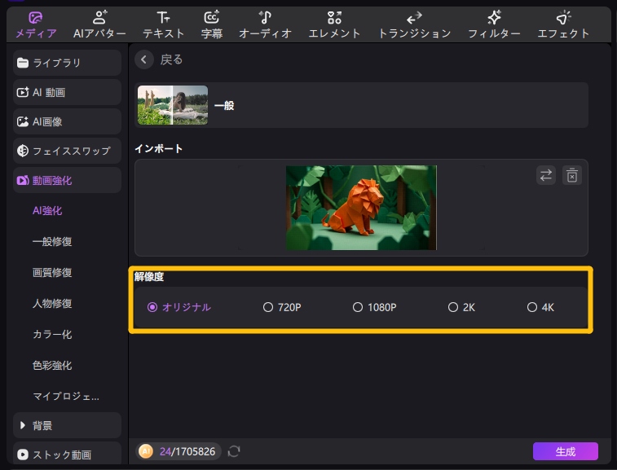Open the AIアバター panel icon
617x470 pixels.
tap(100, 17)
